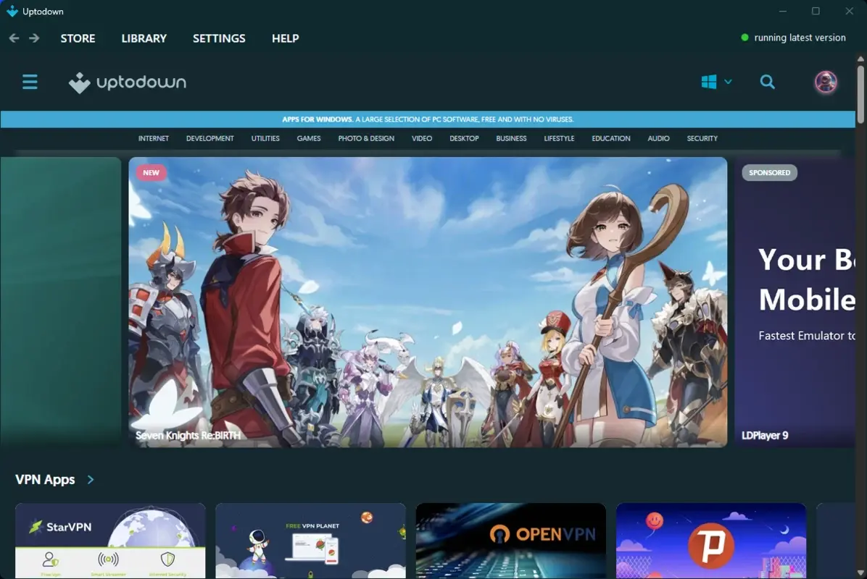
Task: Select the Windows platform icon
Action: pyautogui.click(x=708, y=82)
